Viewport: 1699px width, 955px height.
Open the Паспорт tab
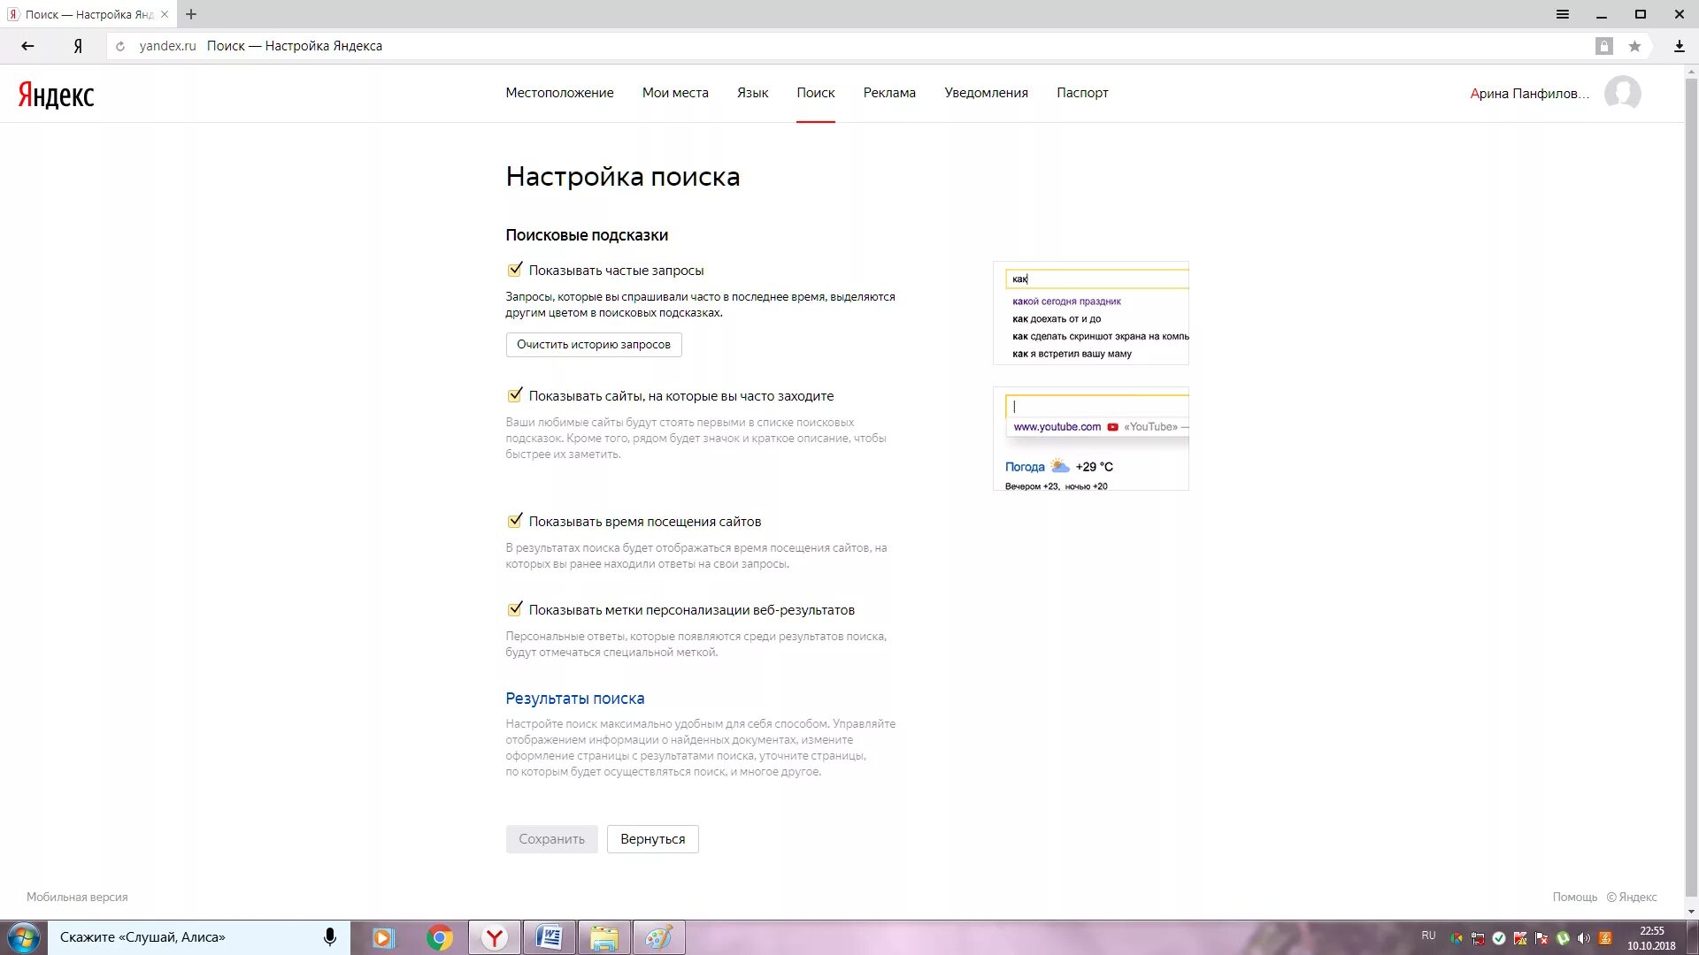(x=1082, y=93)
